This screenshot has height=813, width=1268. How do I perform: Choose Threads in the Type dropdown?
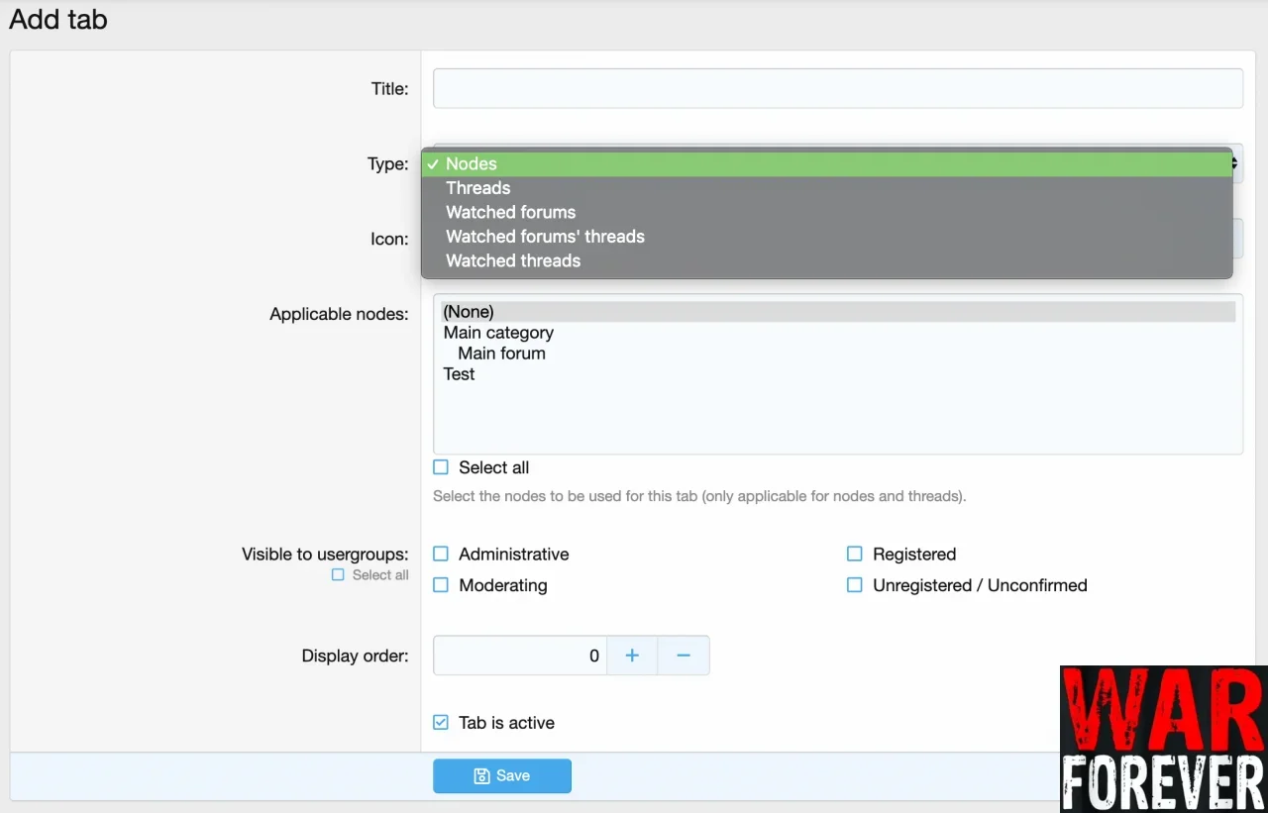click(x=827, y=188)
